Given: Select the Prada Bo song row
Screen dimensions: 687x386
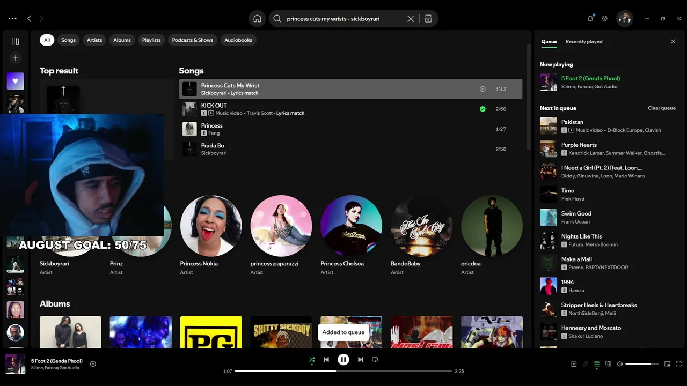Looking at the screenshot, I should point(350,149).
